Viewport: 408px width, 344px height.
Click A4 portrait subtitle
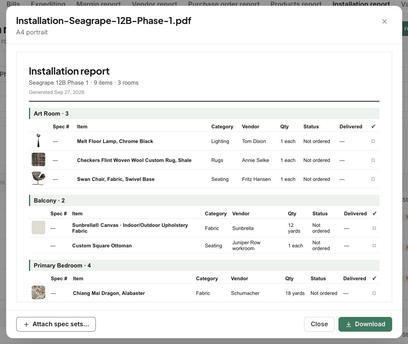coord(32,32)
